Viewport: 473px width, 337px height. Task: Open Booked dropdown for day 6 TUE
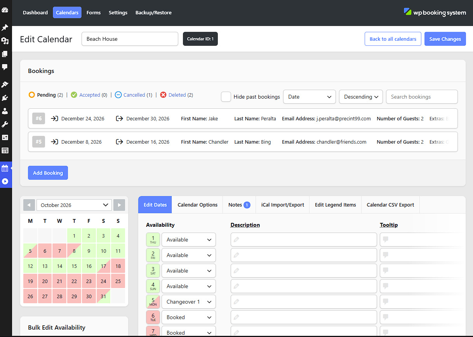pyautogui.click(x=189, y=317)
